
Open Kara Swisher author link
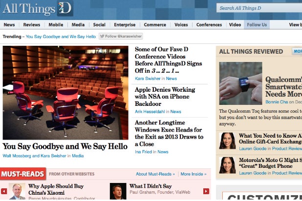(148, 79)
